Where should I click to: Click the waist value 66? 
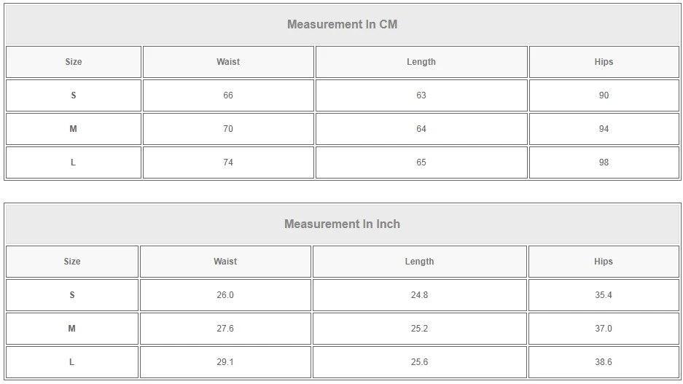[228, 95]
